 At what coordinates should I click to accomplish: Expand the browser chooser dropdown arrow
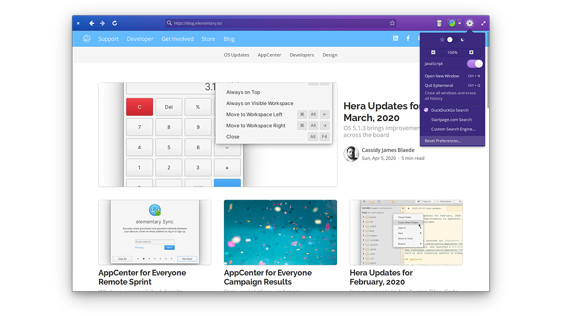(460, 23)
